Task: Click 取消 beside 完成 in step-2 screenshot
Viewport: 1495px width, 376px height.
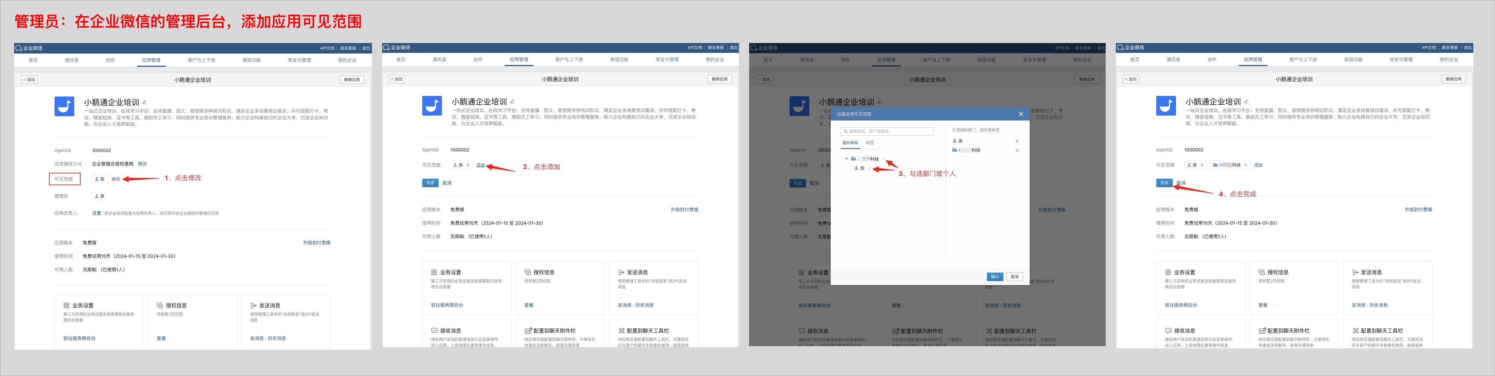Action: (x=447, y=183)
